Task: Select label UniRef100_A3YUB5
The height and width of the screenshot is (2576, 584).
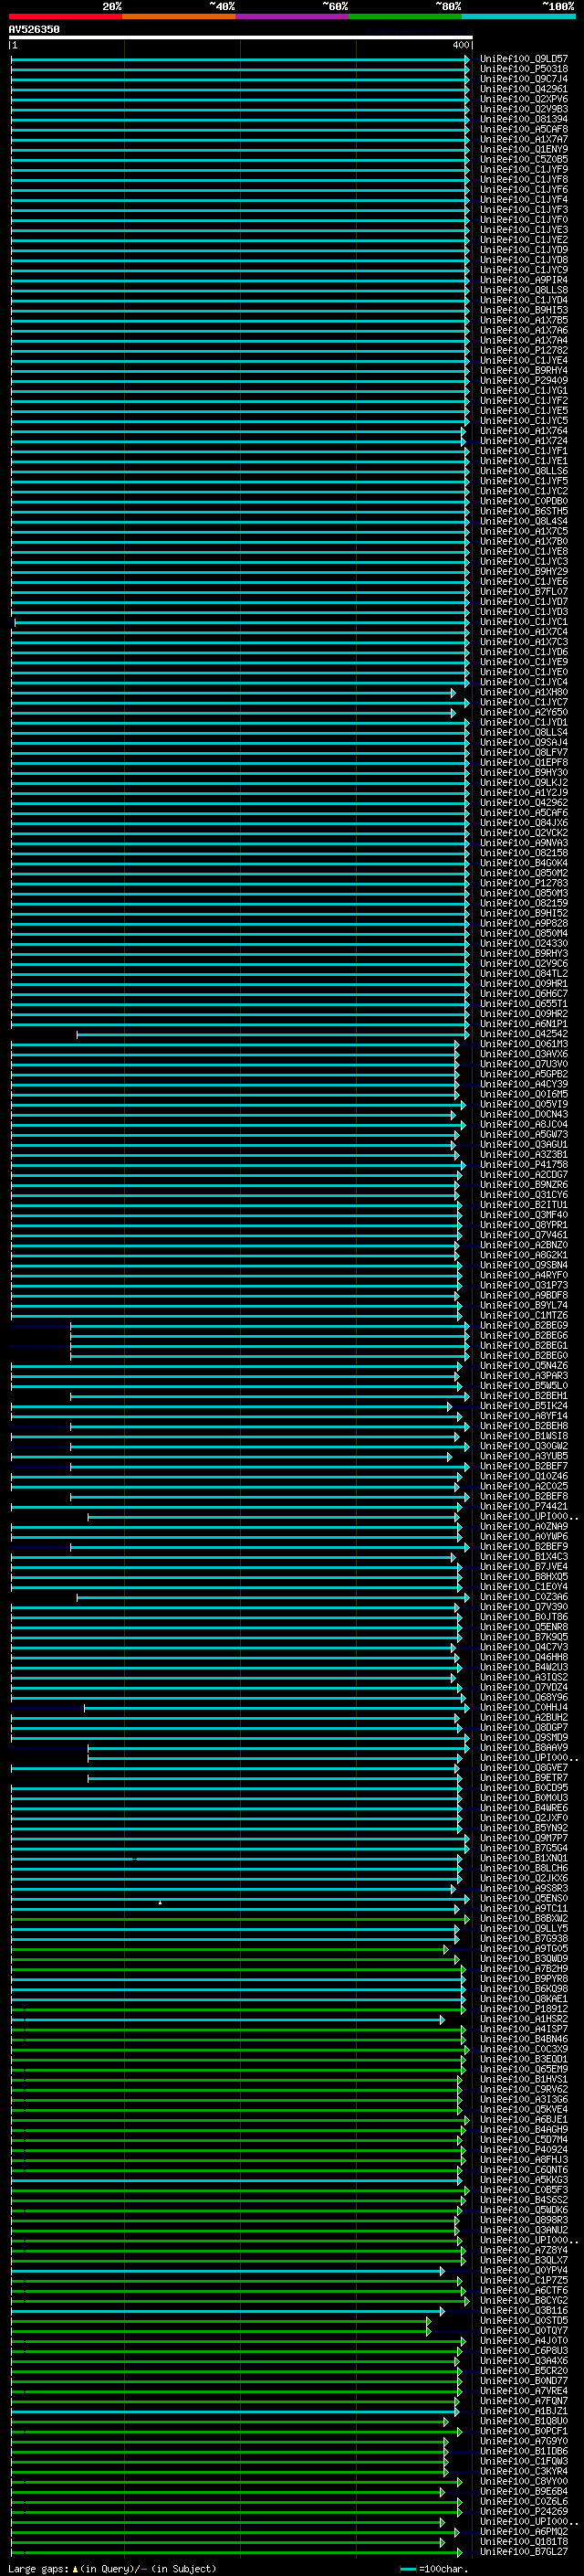Action: pos(524,1456)
